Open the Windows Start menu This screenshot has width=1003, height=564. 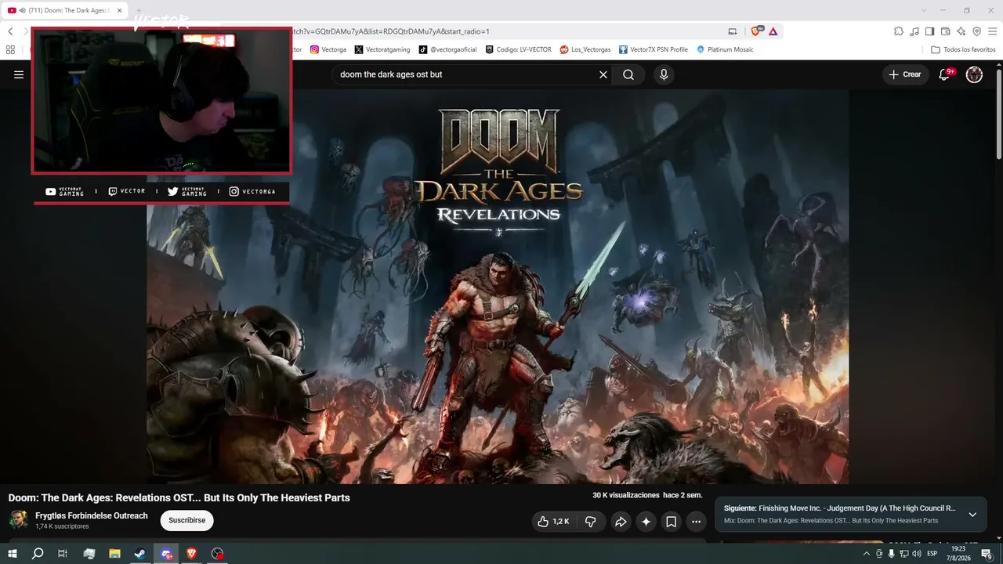click(13, 554)
